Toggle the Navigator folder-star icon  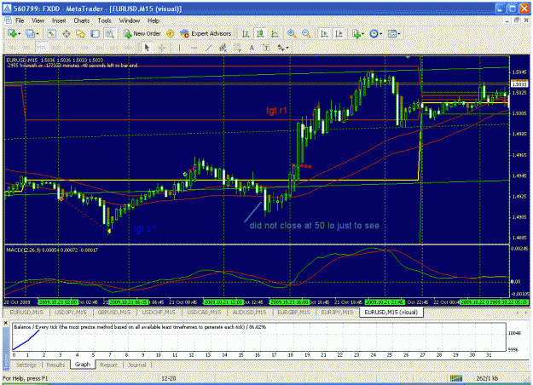pos(80,33)
